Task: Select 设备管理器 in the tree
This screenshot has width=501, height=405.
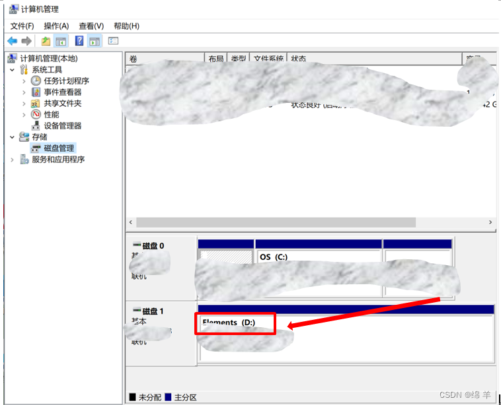Action: click(x=63, y=125)
